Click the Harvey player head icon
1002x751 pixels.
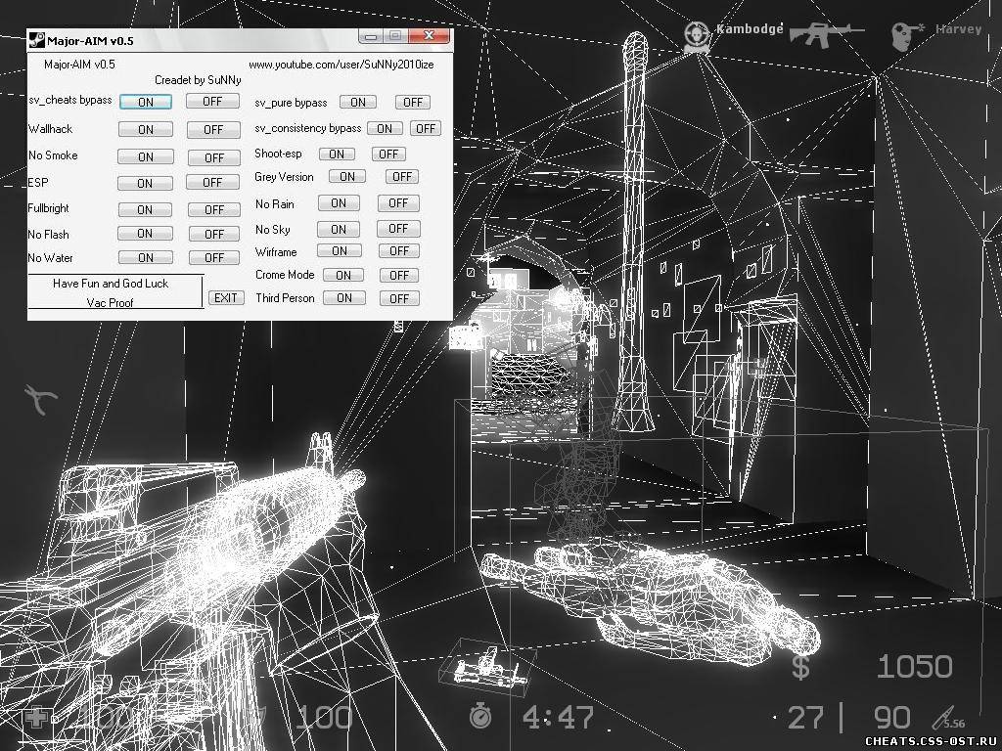(x=905, y=35)
